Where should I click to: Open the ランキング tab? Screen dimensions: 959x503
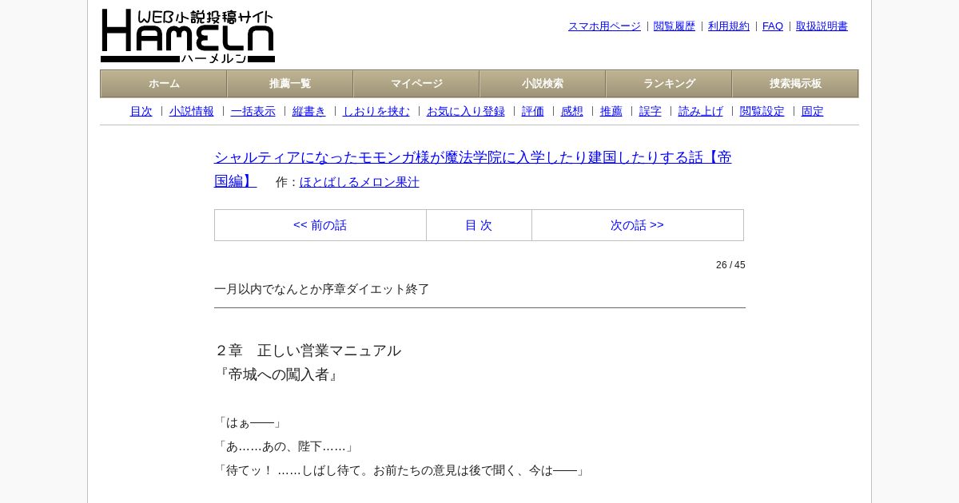[x=669, y=84]
